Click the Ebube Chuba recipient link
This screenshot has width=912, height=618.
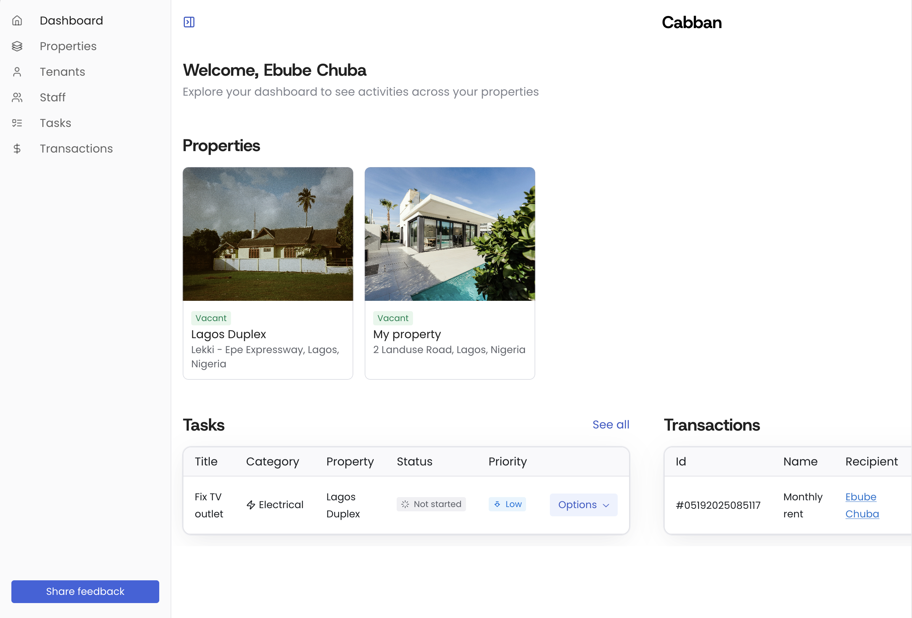tap(862, 505)
